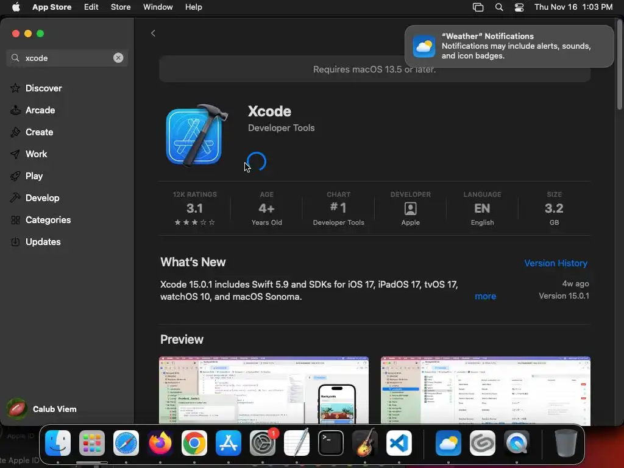The width and height of the screenshot is (624, 468).
Task: Go to the Create section
Action: (x=39, y=132)
